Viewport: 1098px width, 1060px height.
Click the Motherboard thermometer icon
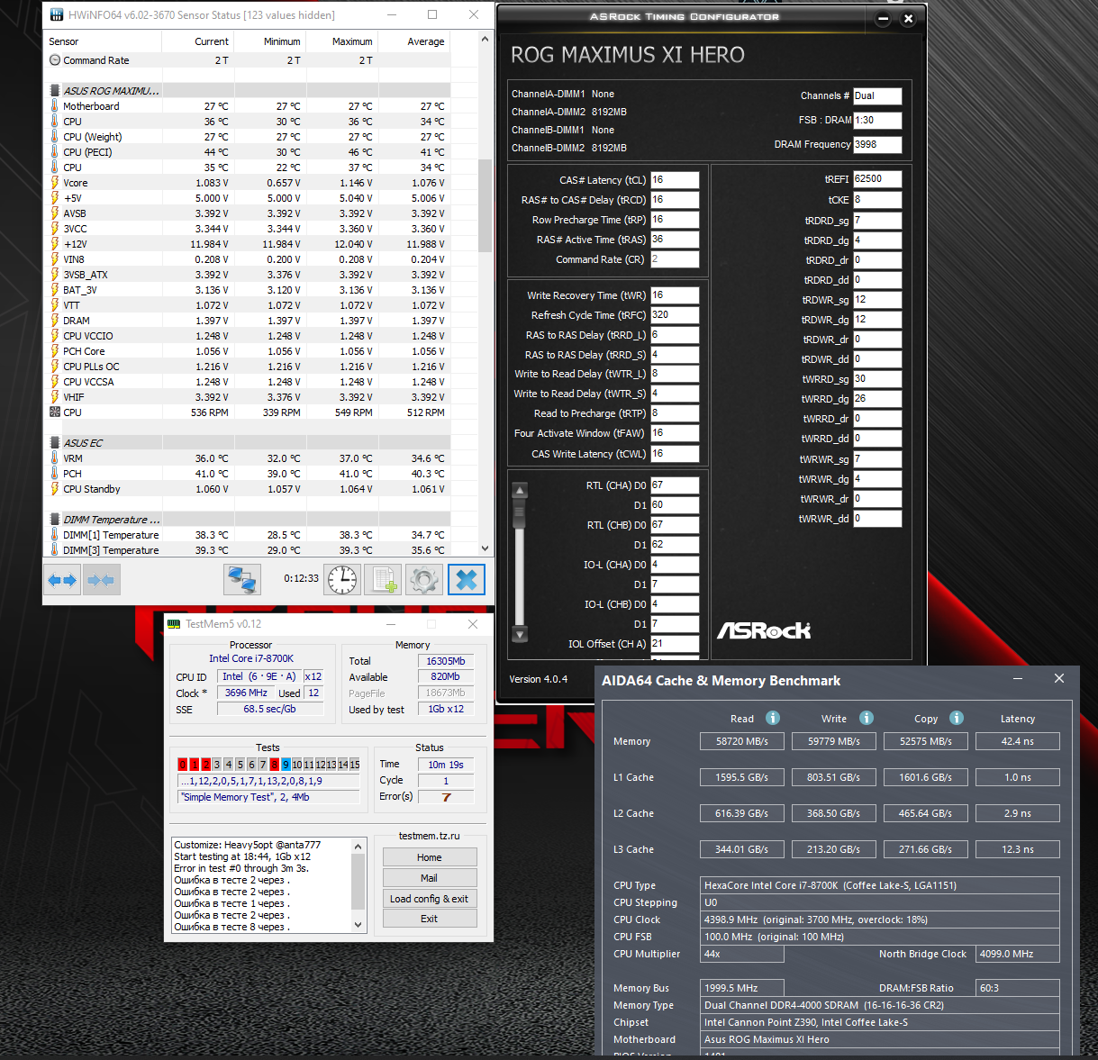[55, 106]
